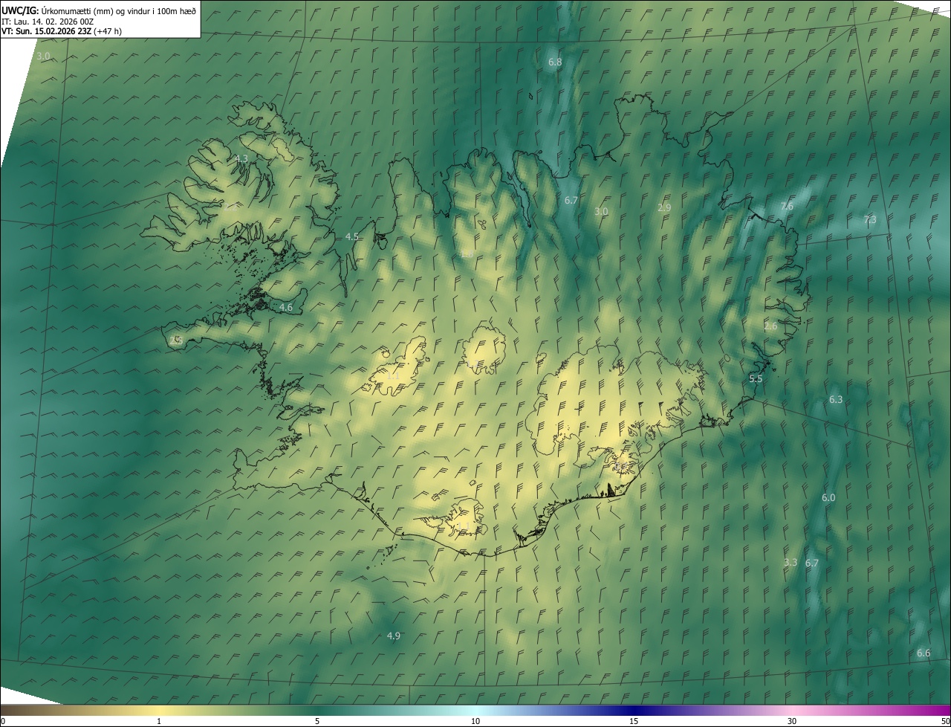The height and width of the screenshot is (727, 951).
Task: Click the dark blue color bar segment above 15
Action: (634, 711)
